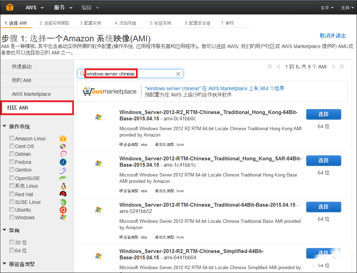Click Windows icon for ami-5241bb52
This screenshot has width=357, height=273.
pos(98,210)
